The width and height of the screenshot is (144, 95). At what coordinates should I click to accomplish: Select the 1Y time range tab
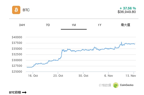(x=100, y=25)
